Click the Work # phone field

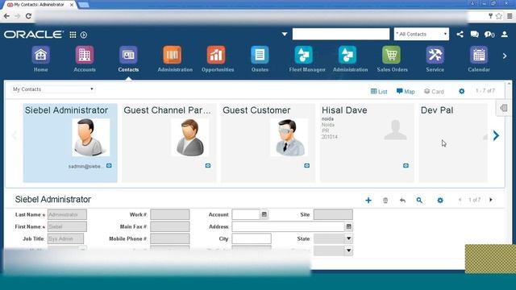coord(170,214)
